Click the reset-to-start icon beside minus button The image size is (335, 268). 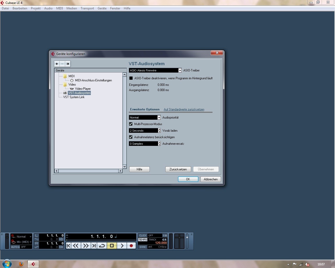click(68, 64)
